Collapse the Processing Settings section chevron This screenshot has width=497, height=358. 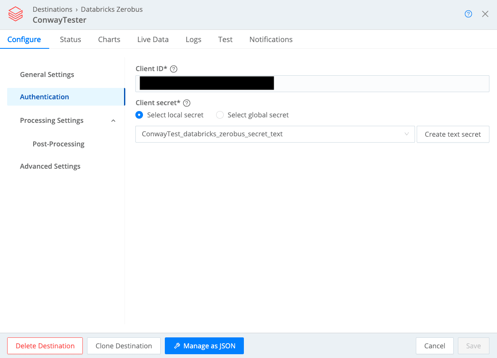click(x=113, y=120)
